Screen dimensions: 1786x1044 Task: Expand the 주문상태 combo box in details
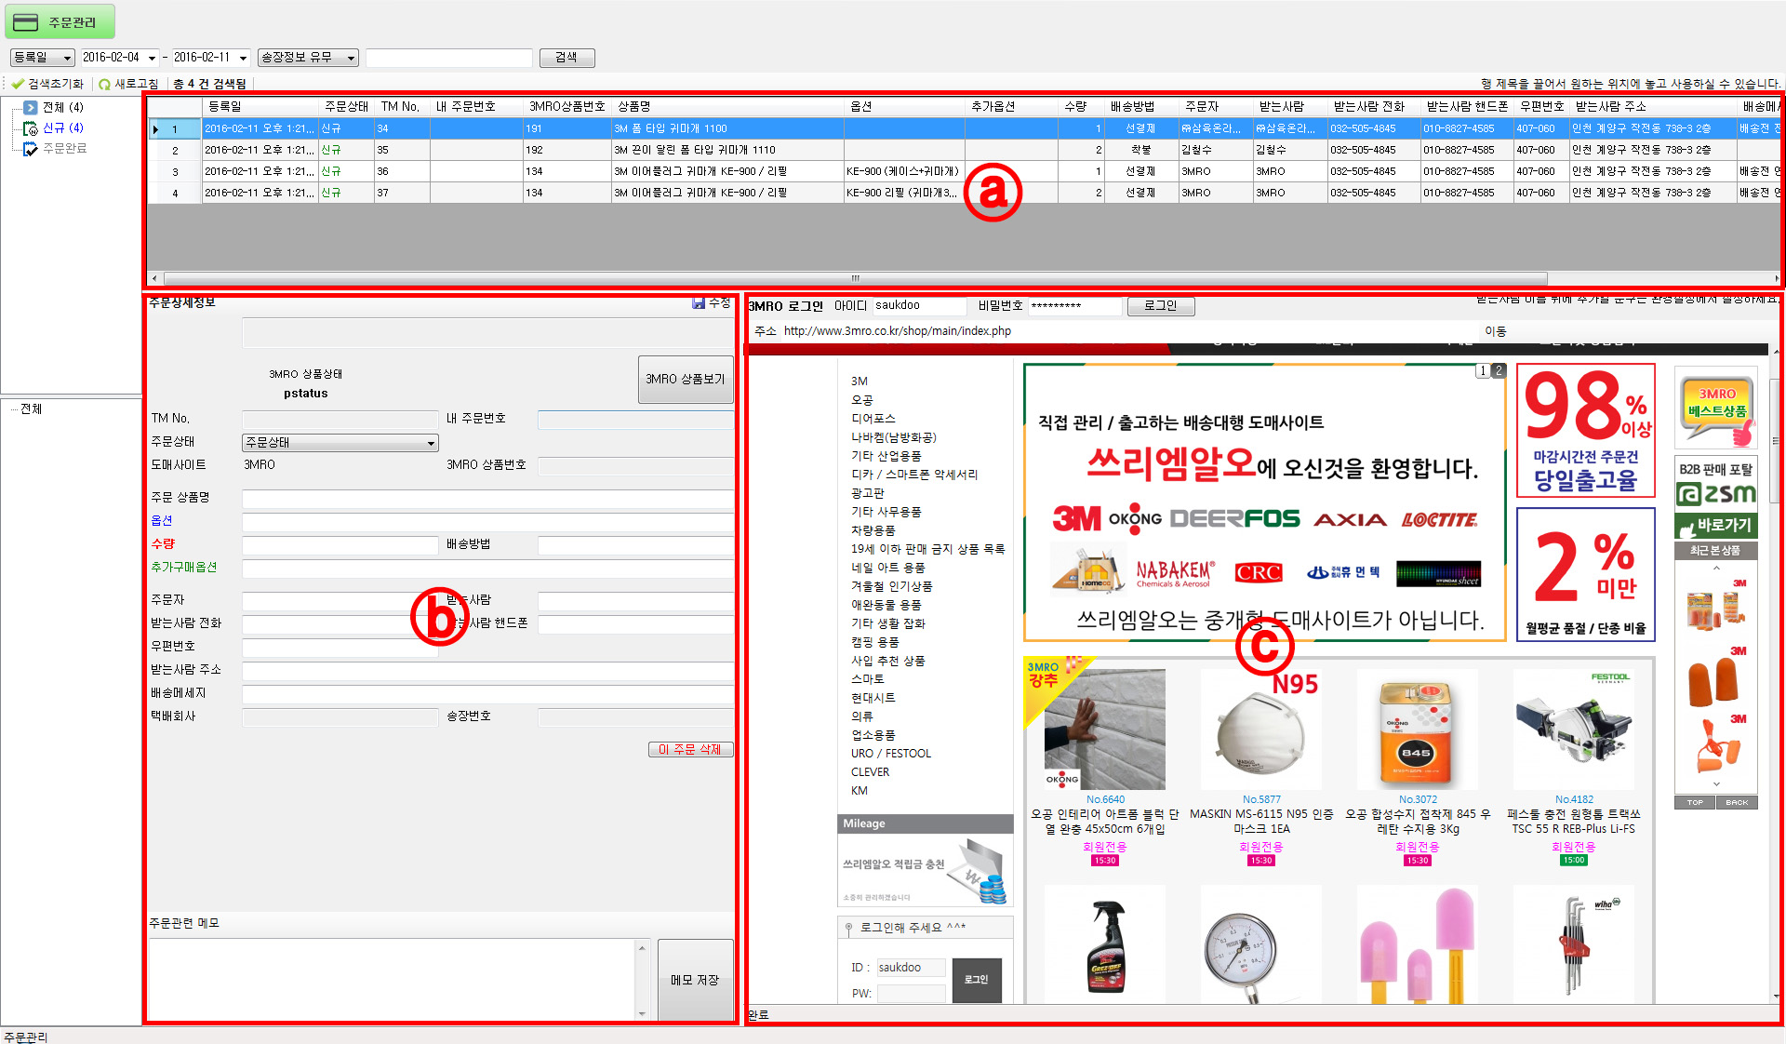pos(340,443)
